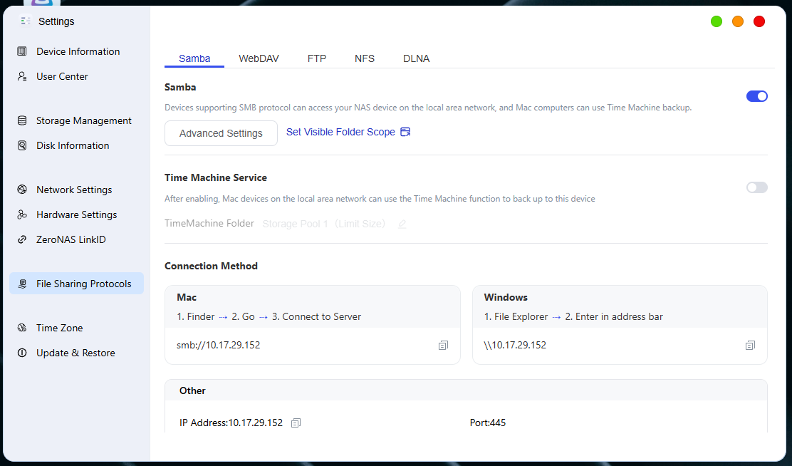Open Disk Information via its disk icon
The image size is (792, 466).
click(22, 145)
